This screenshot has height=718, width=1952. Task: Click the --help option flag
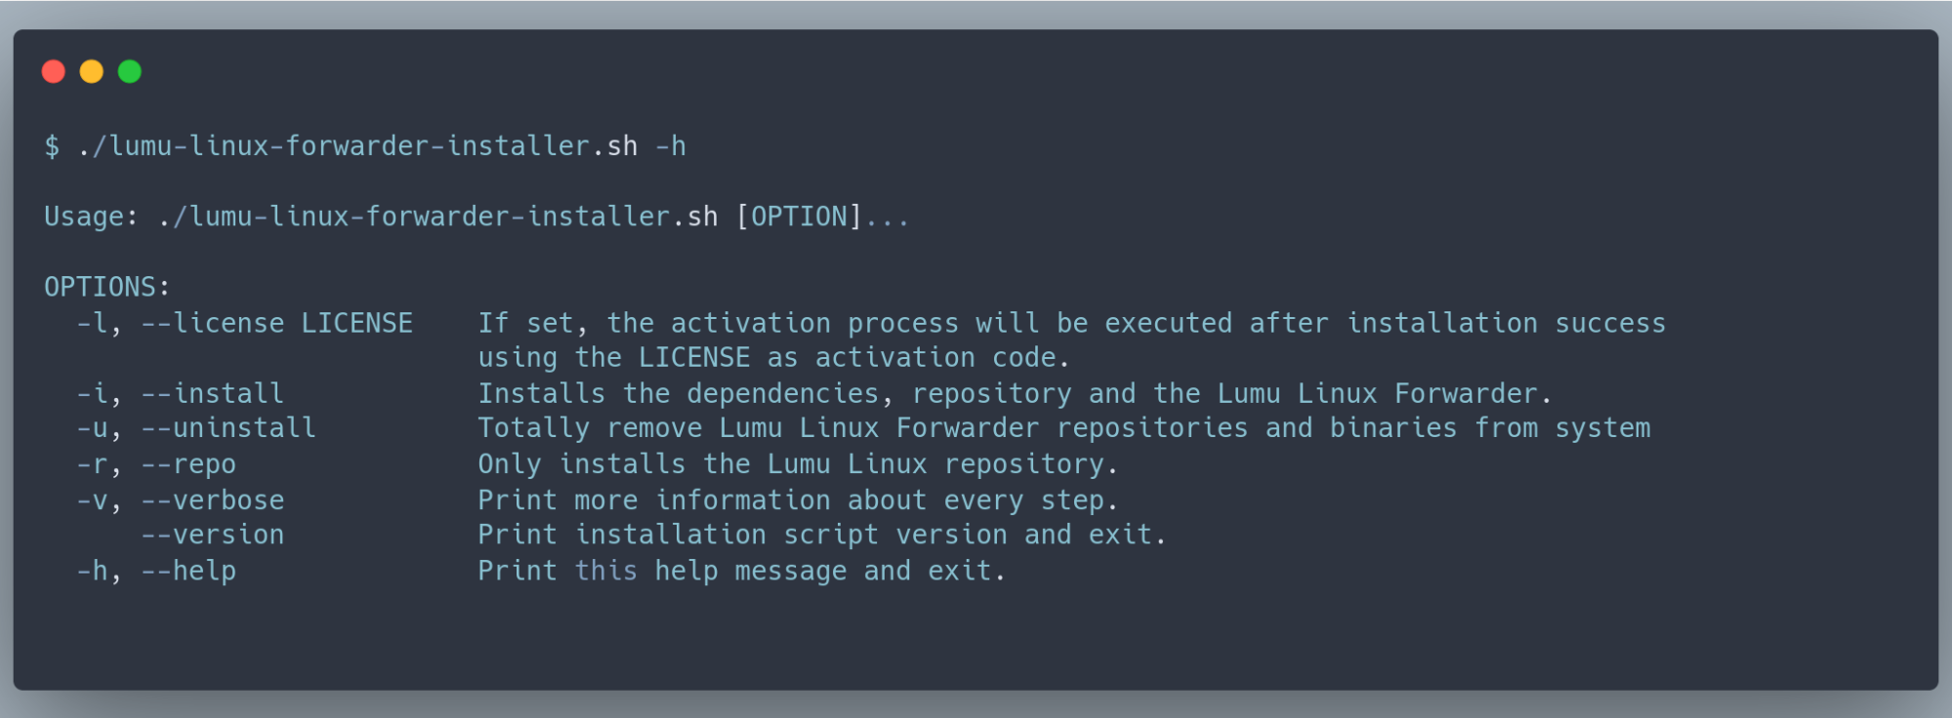pyautogui.click(x=188, y=571)
